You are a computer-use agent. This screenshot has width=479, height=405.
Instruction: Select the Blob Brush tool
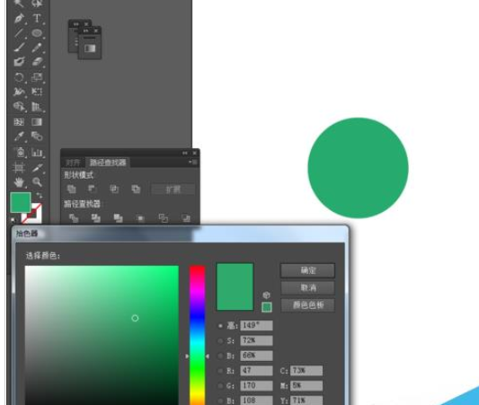pos(19,62)
